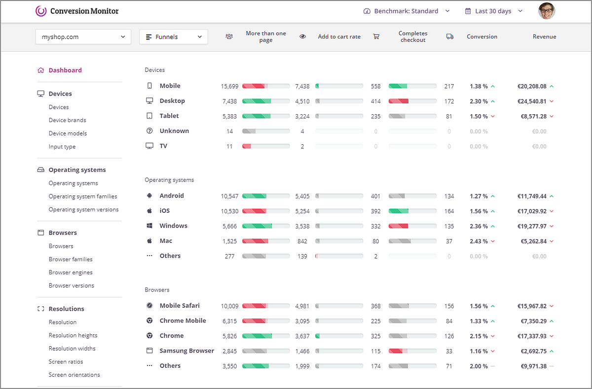Viewport: 592px width, 389px height.
Task: Click the Conversion Monitor logo icon
Action: [x=41, y=11]
